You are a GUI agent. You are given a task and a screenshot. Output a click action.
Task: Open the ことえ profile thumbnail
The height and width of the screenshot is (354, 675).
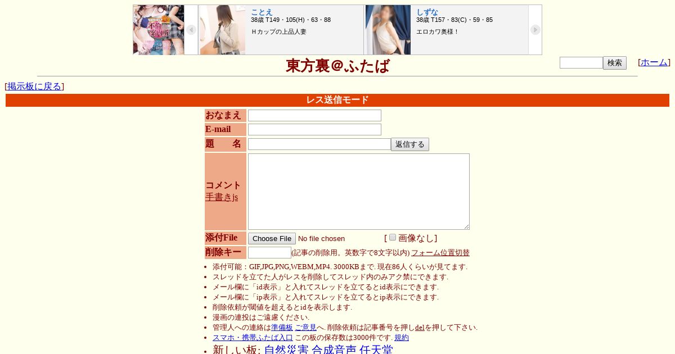coord(223,30)
